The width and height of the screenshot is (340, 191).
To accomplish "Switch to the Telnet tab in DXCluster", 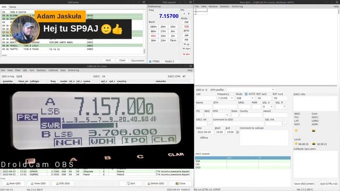I will [13, 7].
